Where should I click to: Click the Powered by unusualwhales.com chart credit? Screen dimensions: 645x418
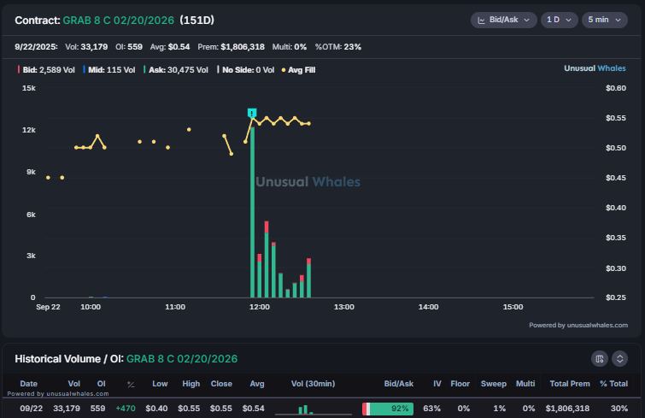click(x=578, y=325)
